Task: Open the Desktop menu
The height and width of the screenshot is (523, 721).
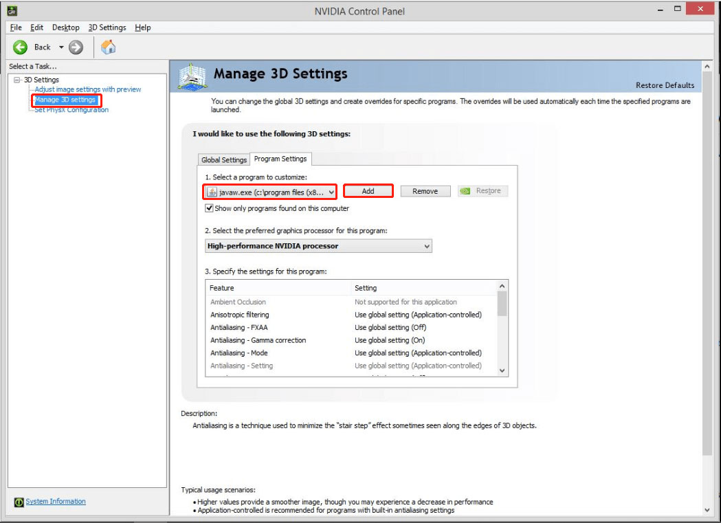Action: click(66, 27)
